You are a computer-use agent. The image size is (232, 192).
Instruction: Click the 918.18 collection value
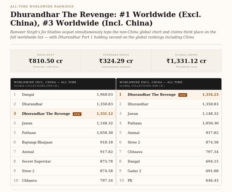[106, 142]
